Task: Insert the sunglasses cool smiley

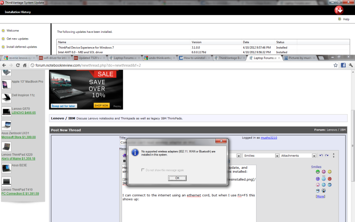Action: tap(318, 190)
